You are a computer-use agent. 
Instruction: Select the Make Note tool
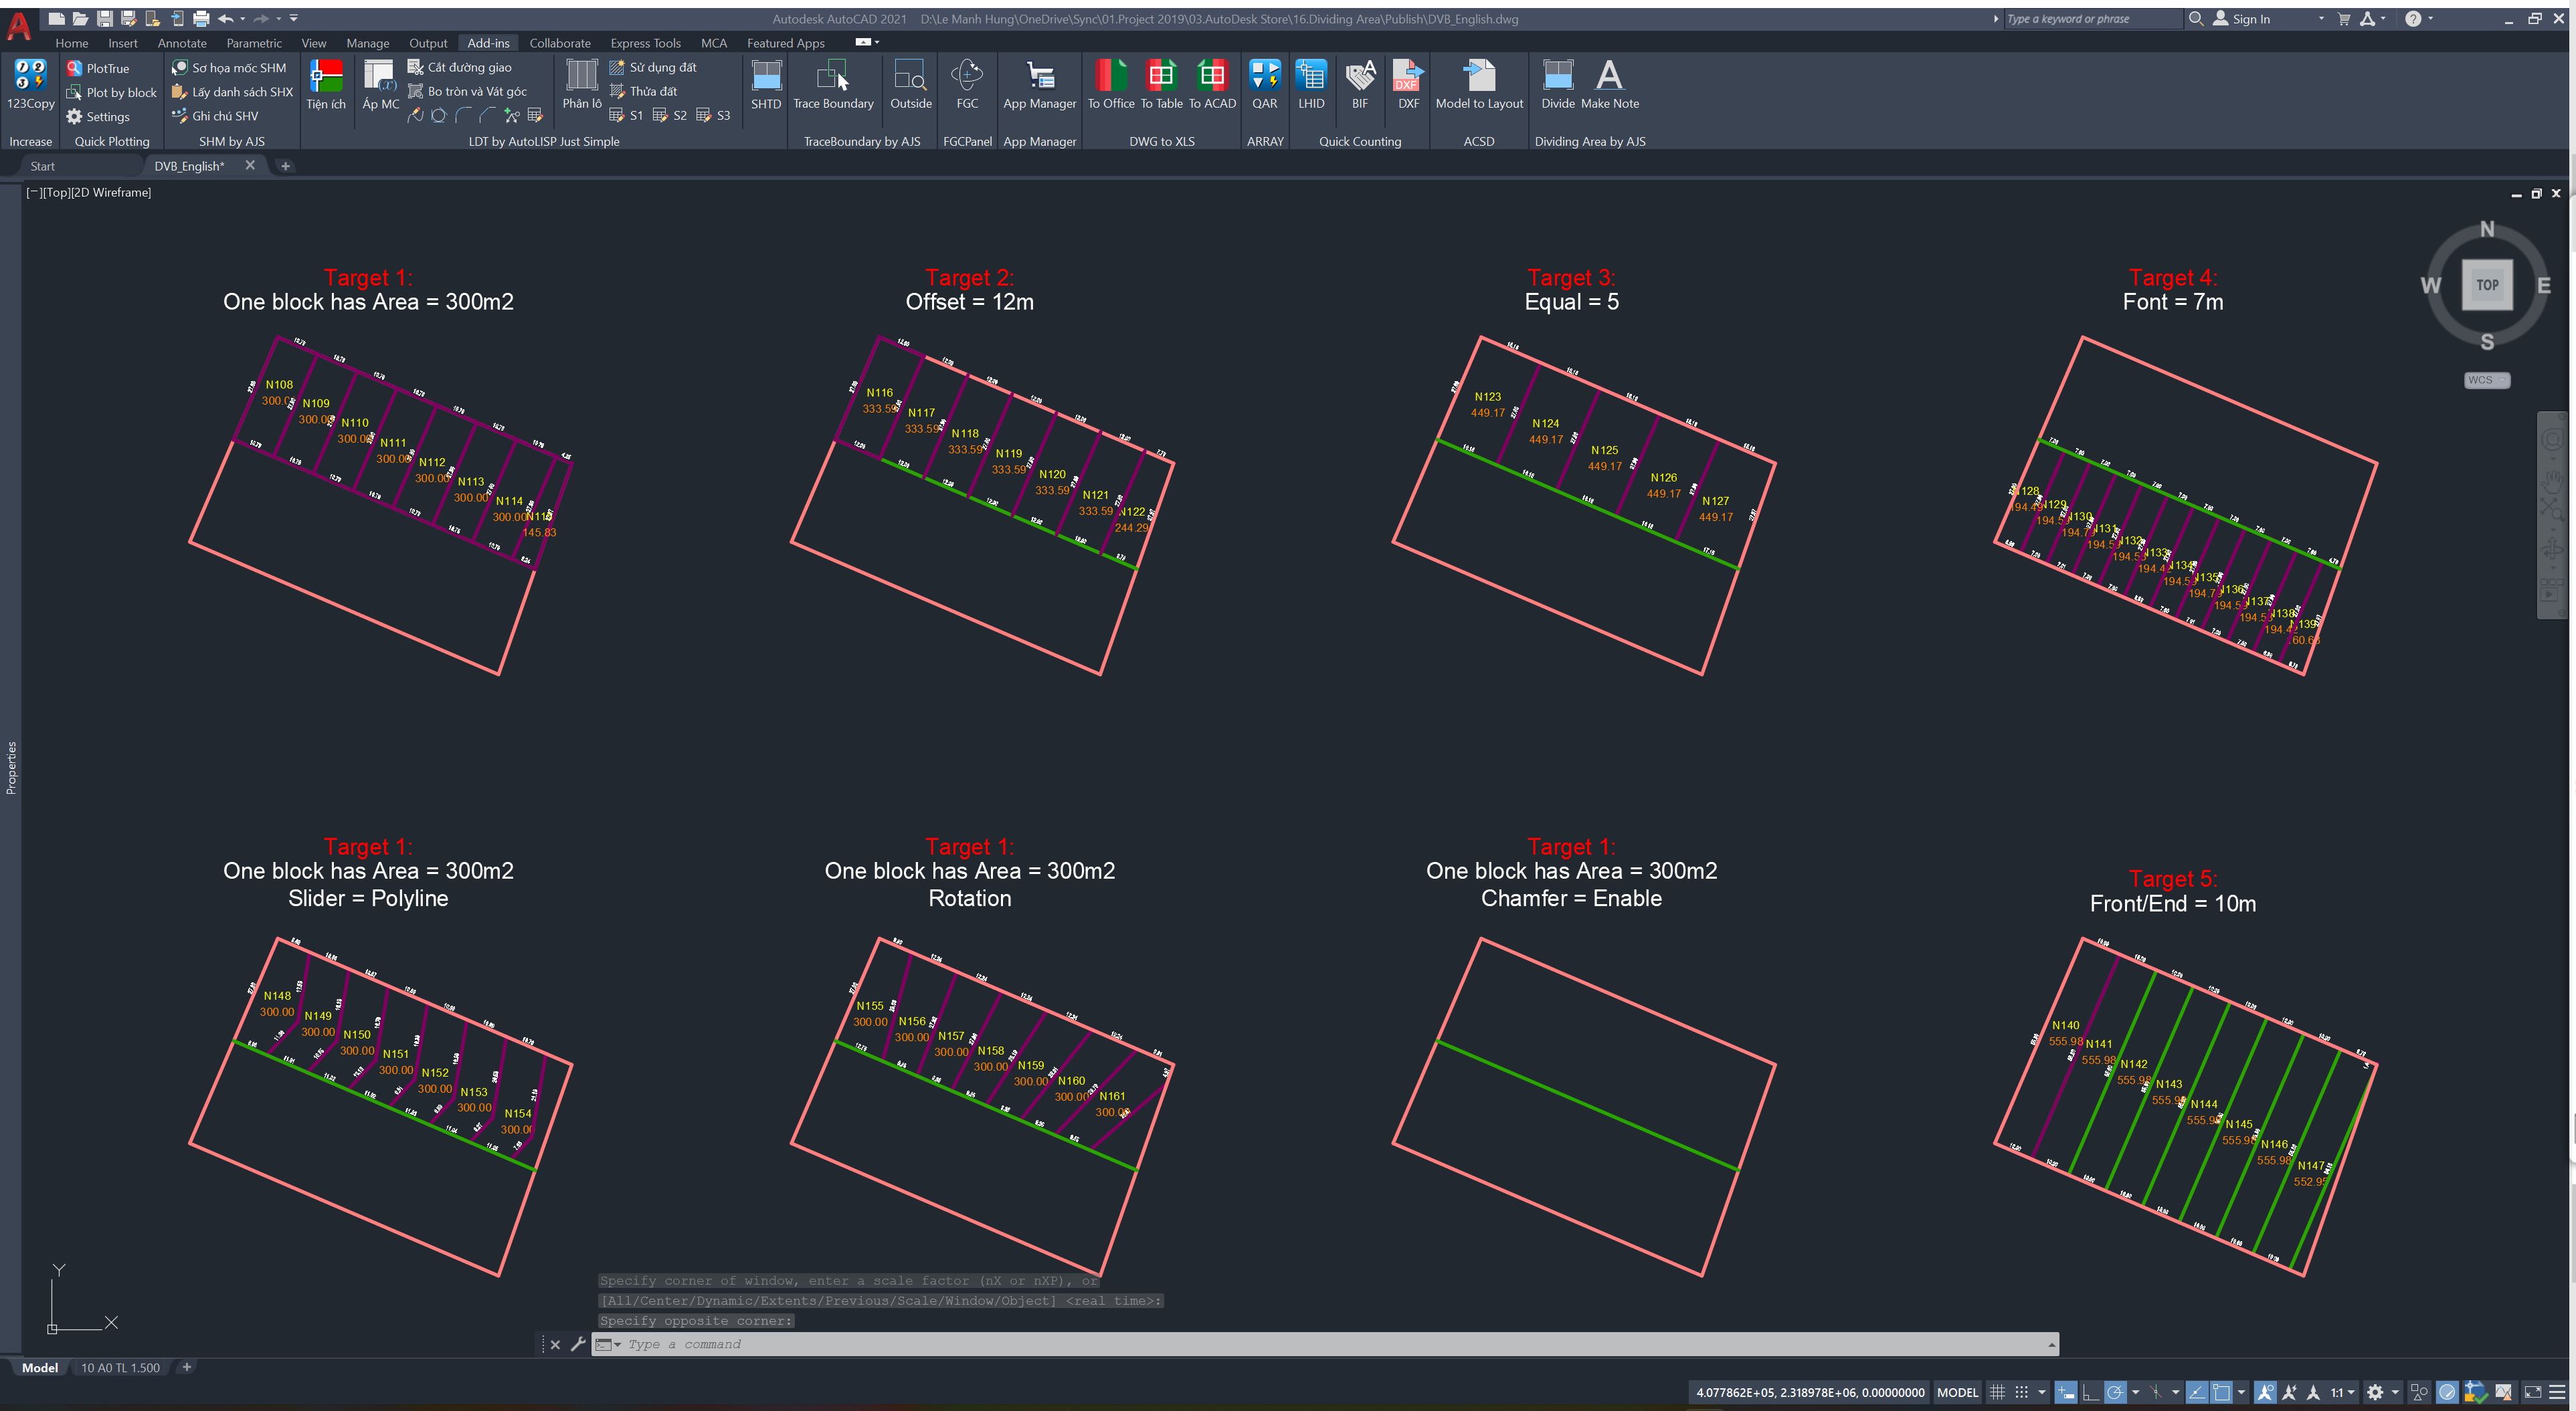pyautogui.click(x=1609, y=77)
